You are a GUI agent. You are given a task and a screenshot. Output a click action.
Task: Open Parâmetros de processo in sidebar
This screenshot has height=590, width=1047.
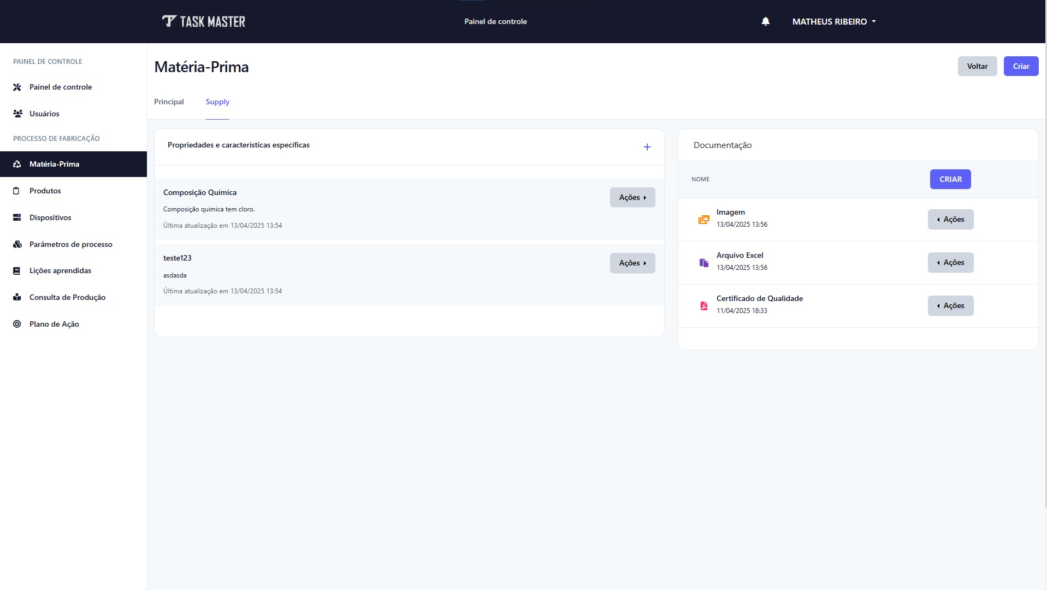70,244
